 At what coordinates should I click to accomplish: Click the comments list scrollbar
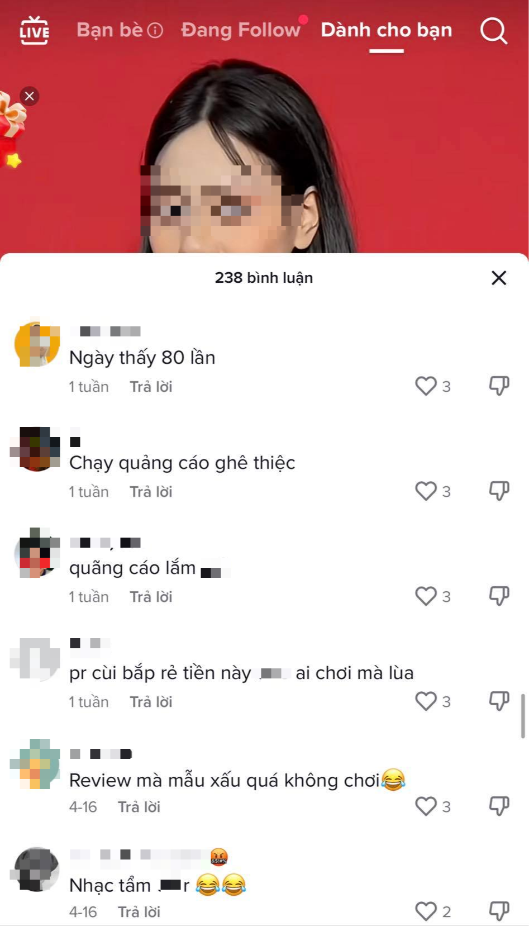pos(523,716)
